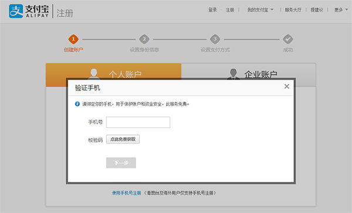The height and width of the screenshot is (213, 352).
Task: Click the 成功 step label
Action: tap(288, 50)
